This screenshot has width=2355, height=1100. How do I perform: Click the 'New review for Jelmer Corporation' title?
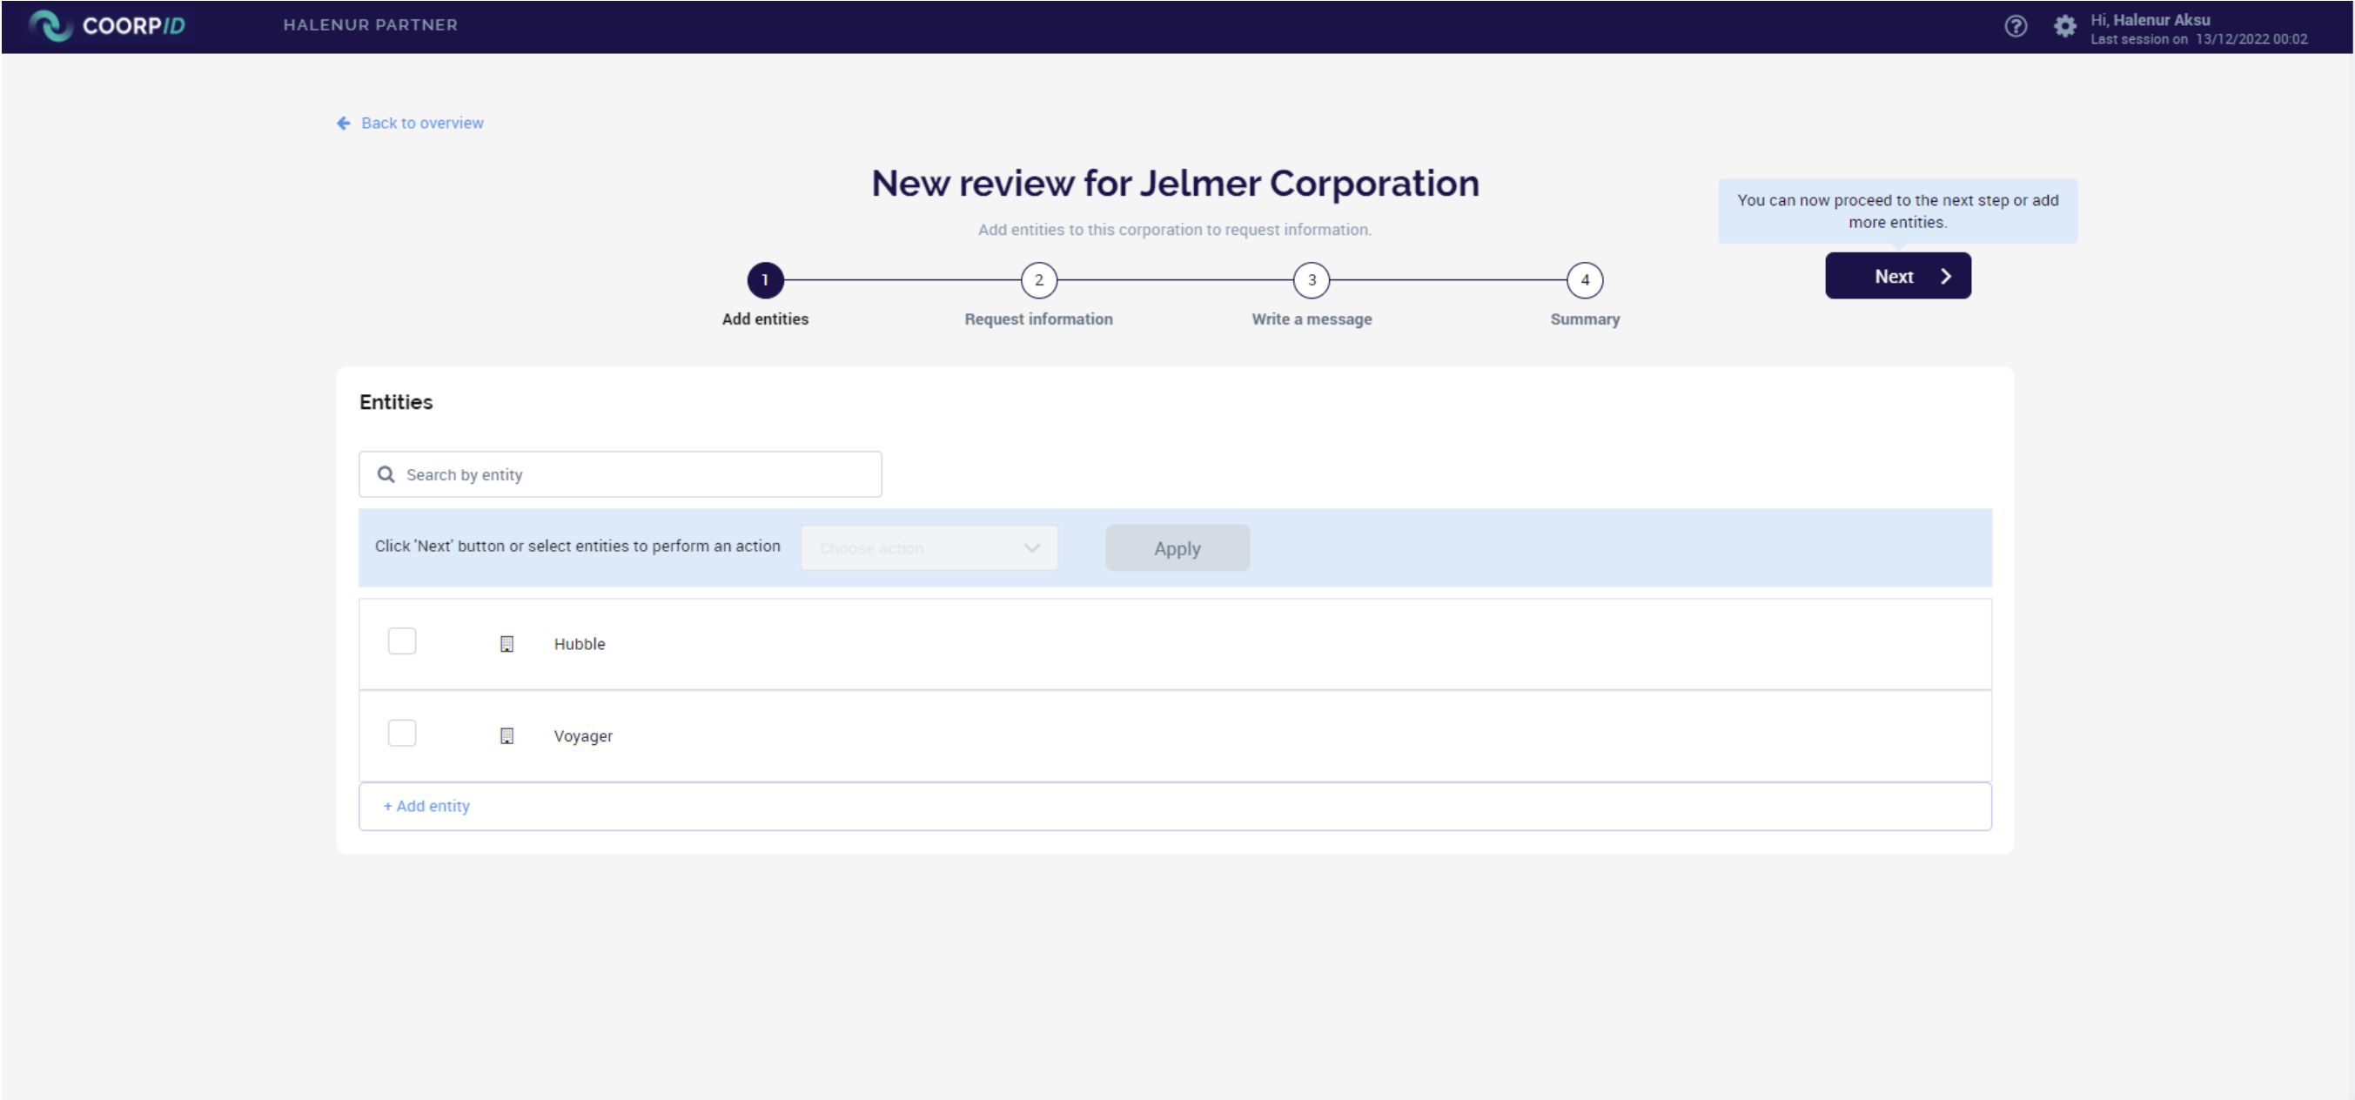pyautogui.click(x=1175, y=183)
